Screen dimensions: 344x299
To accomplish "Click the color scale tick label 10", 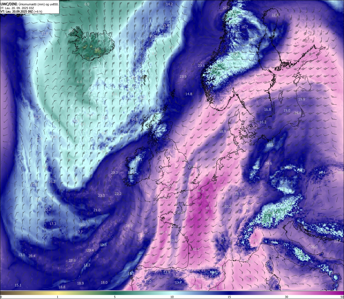I will tap(172, 297).
